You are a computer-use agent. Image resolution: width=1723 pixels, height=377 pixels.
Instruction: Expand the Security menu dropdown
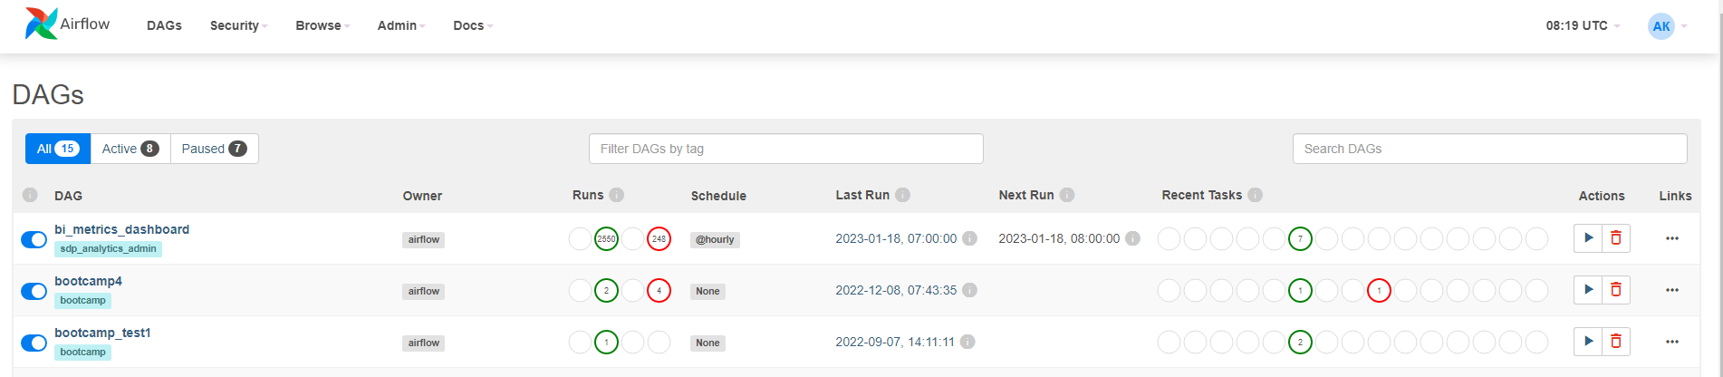(x=238, y=25)
